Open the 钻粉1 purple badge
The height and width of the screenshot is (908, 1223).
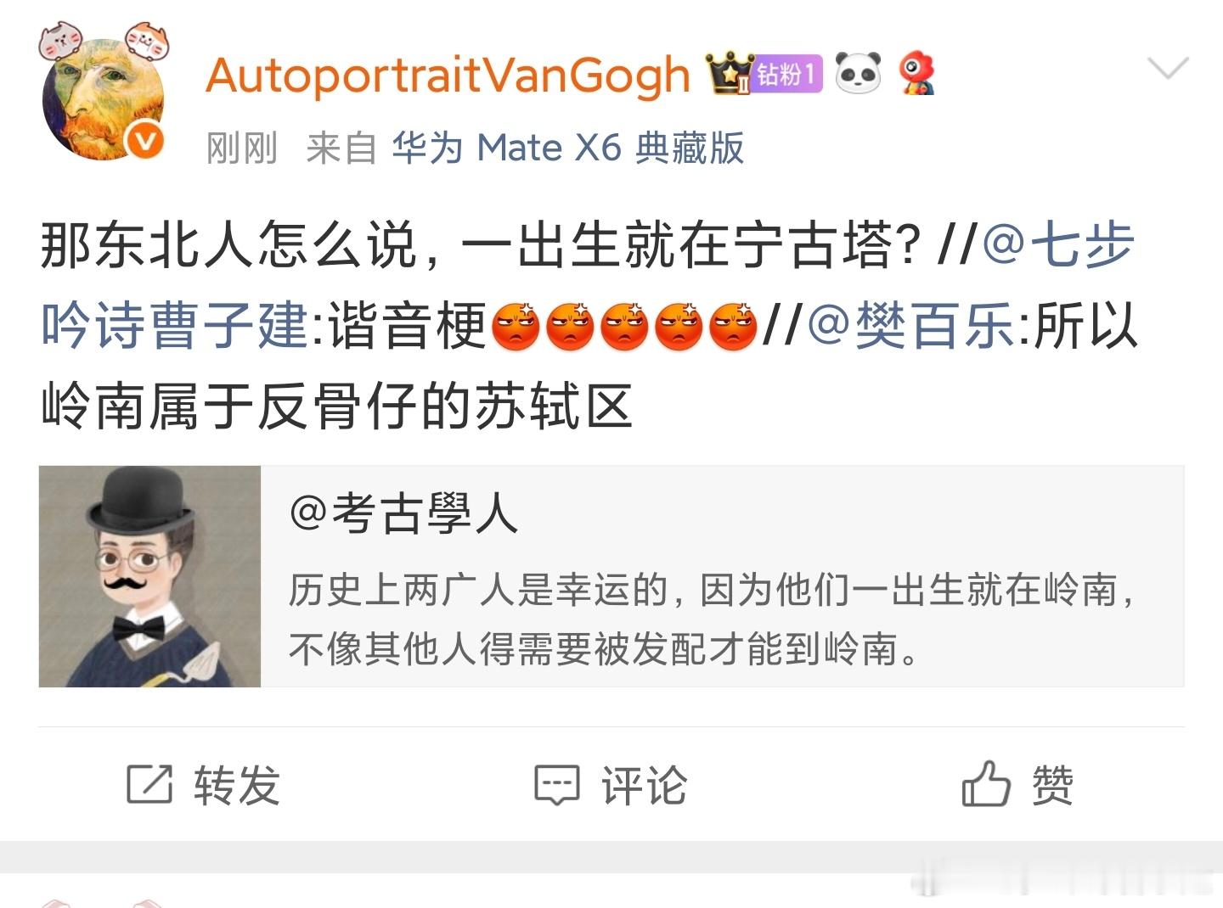coord(787,74)
